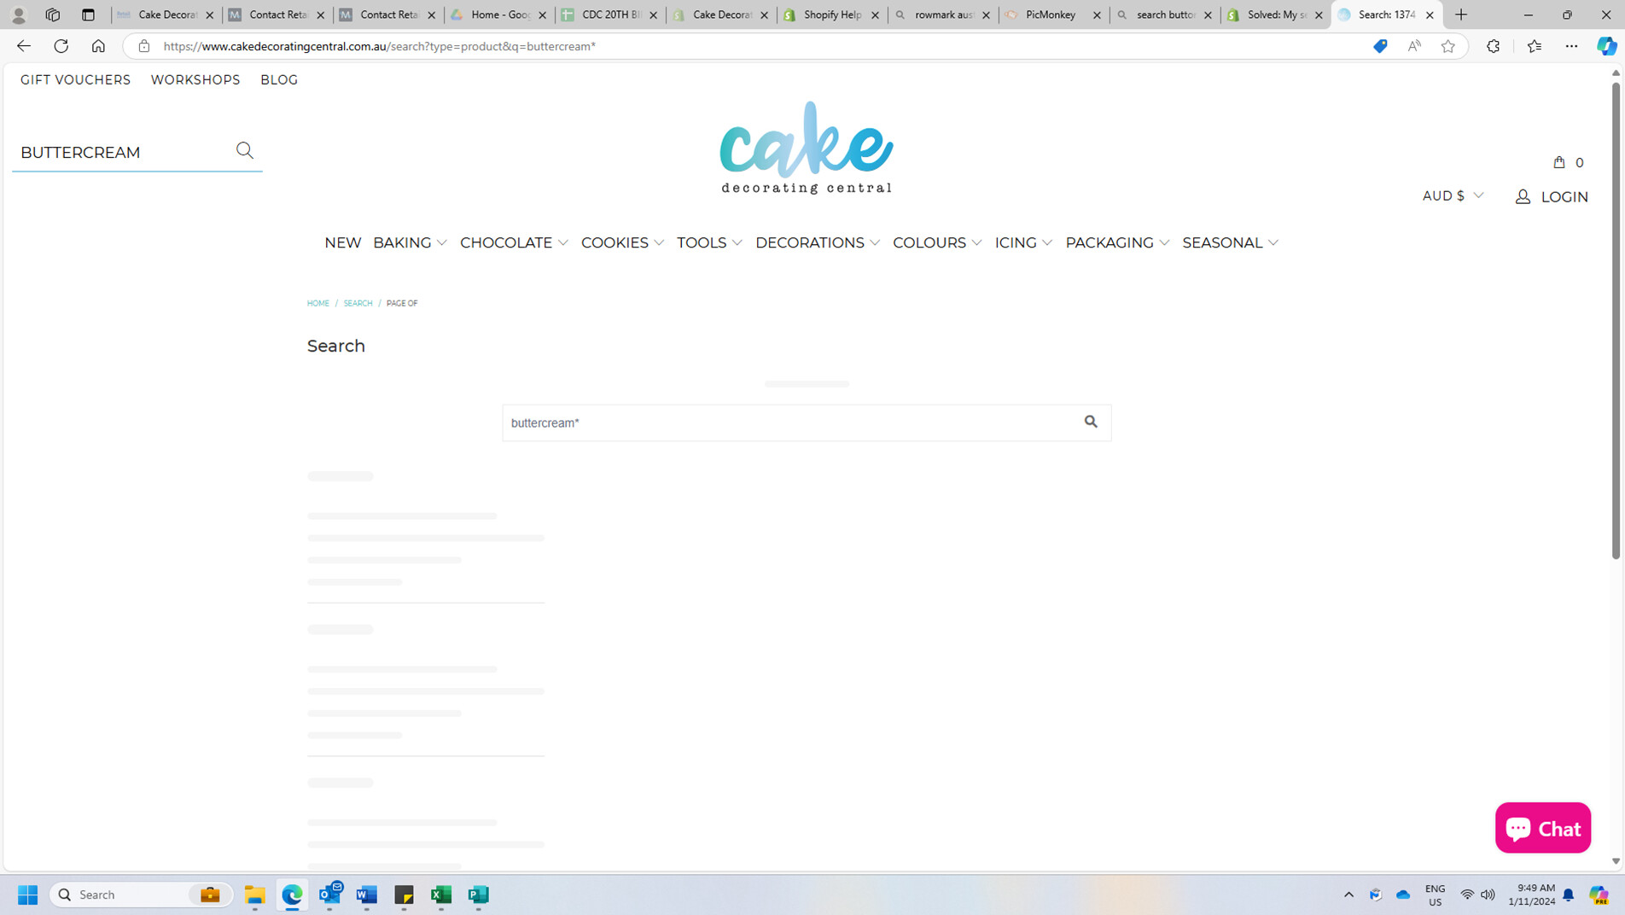Switch to the PicMonkey tab
The width and height of the screenshot is (1625, 915).
[1054, 15]
